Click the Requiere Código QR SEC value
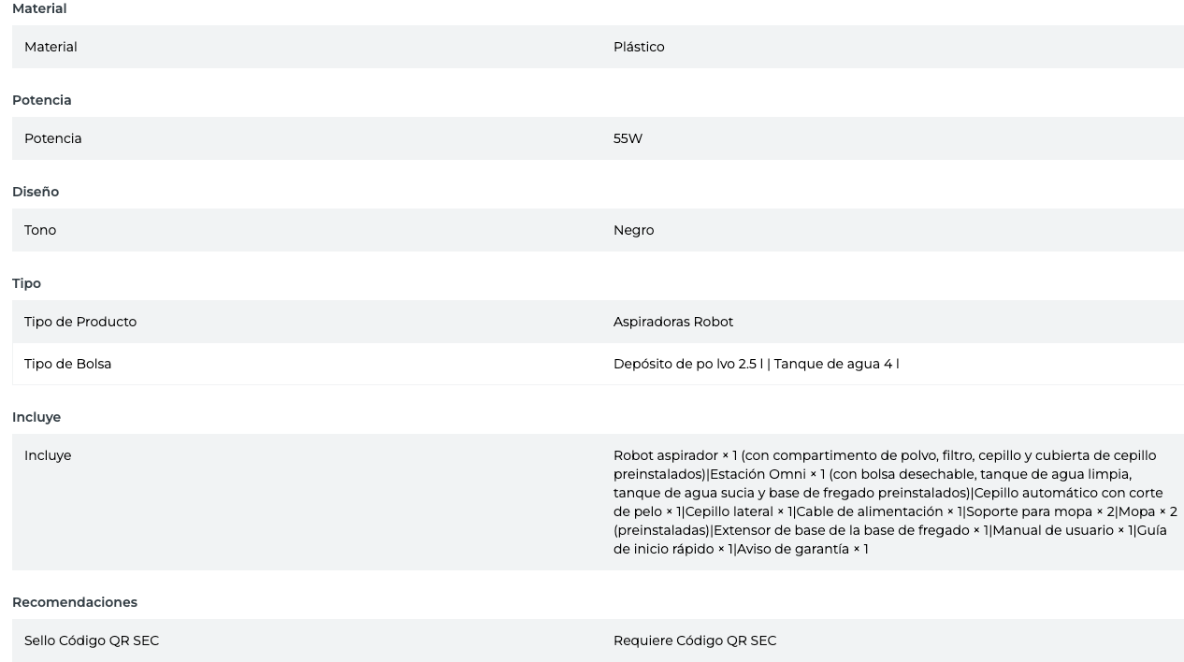Screen dimensions: 1184x662 695,640
